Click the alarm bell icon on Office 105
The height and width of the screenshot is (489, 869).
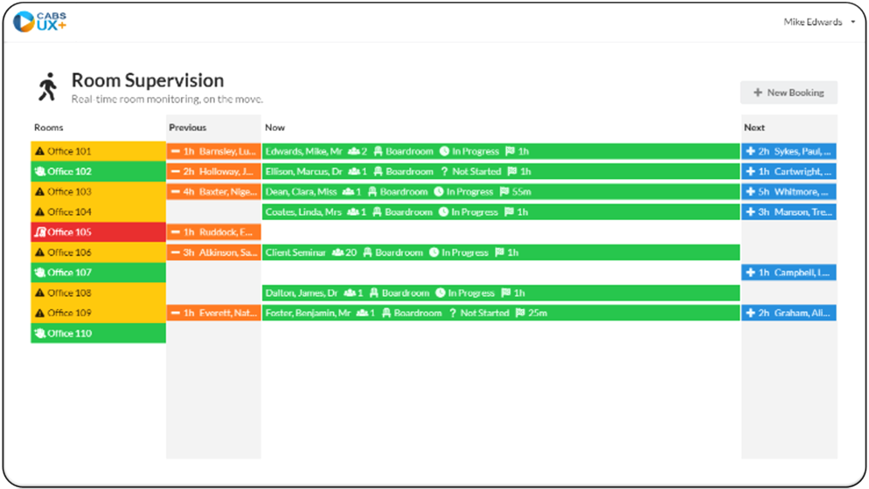pyautogui.click(x=39, y=232)
